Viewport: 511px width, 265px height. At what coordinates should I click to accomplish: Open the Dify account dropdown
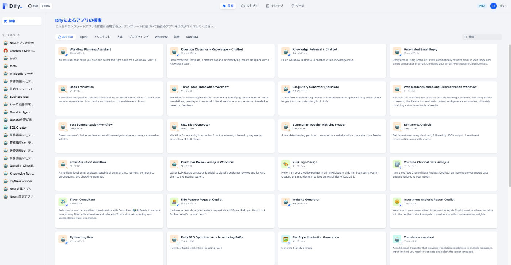(499, 6)
